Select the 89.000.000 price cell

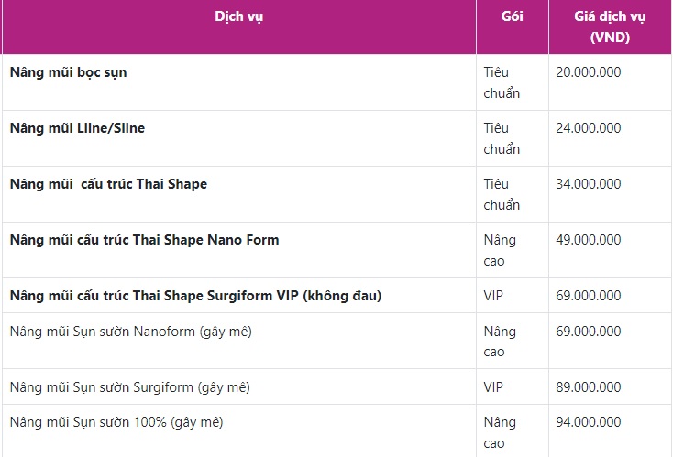pyautogui.click(x=589, y=387)
